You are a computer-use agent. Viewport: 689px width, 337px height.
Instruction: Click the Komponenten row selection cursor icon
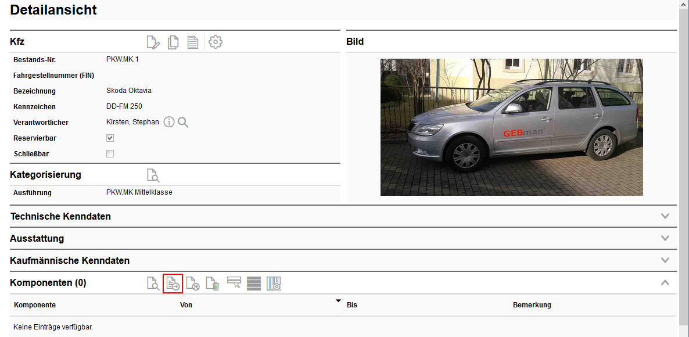pos(234,283)
